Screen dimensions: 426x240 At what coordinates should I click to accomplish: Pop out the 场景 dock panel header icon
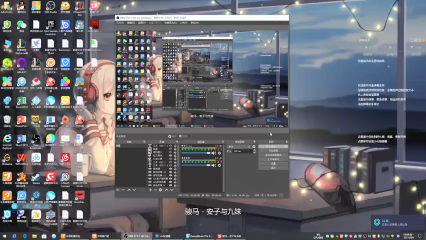144,142
